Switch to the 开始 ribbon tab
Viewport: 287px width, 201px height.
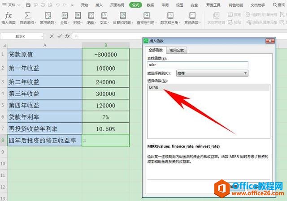point(84,5)
